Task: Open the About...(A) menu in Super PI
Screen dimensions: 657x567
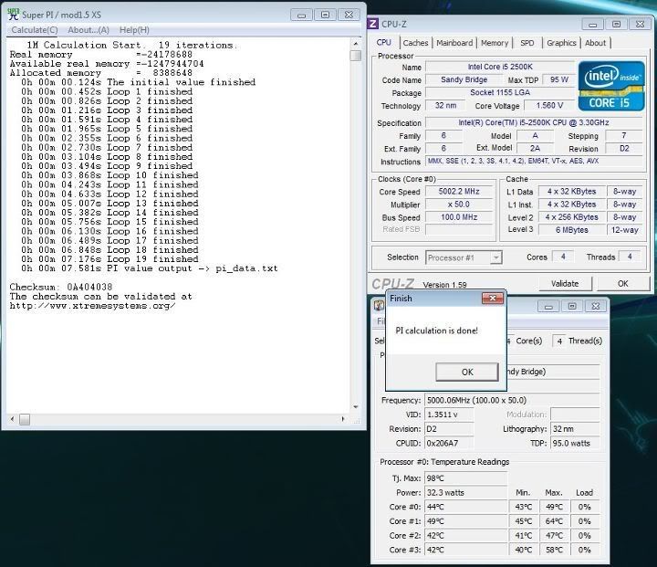Action: (x=88, y=30)
